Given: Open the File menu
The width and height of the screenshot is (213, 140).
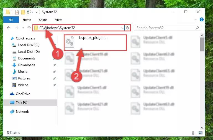Looking at the screenshot, I should 11,20.
